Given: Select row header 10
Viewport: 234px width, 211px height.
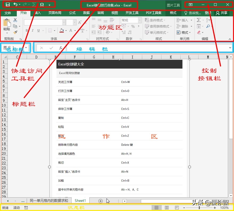Looking at the screenshot, I should point(4,105).
